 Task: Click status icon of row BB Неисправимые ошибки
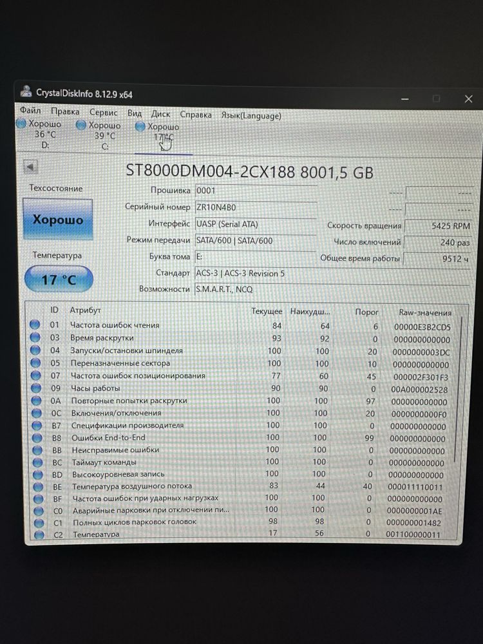[x=37, y=450]
